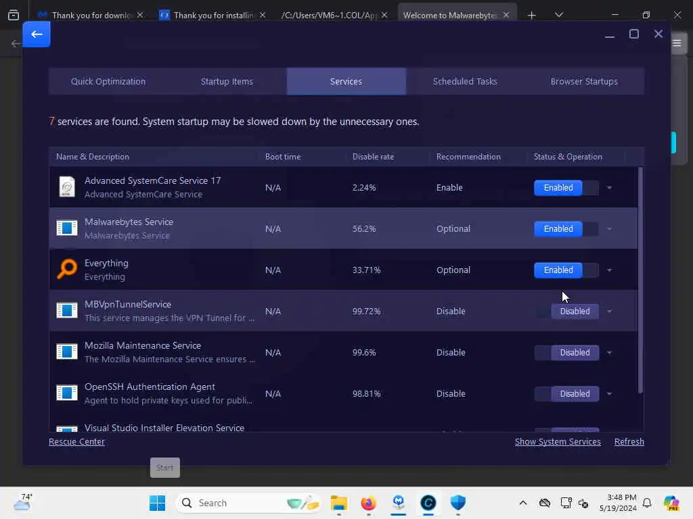Go back using the blue arrow button
693x519 pixels.
click(37, 34)
